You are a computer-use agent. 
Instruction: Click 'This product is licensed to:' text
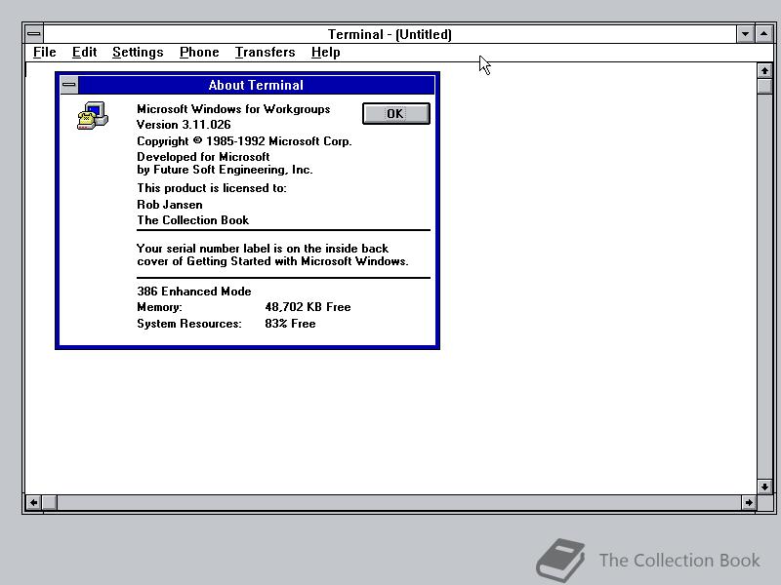[212, 188]
